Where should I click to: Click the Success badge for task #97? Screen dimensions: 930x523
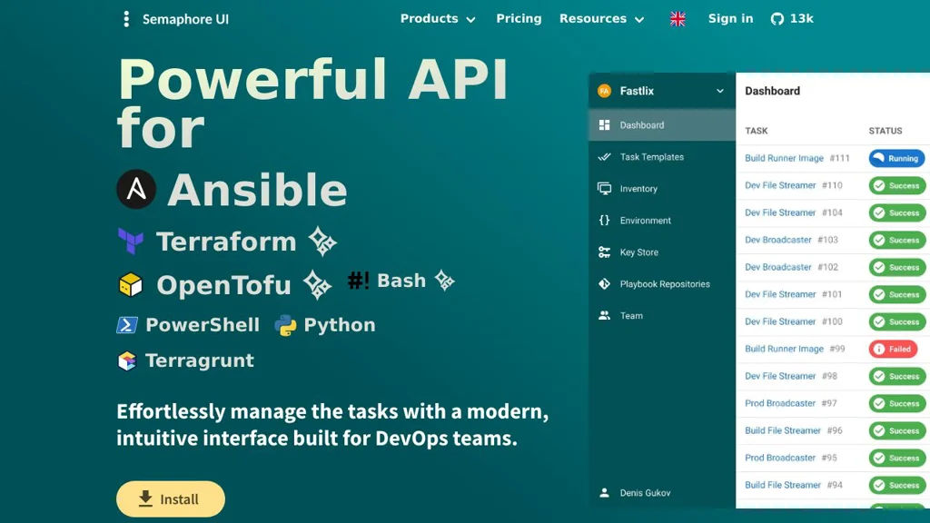(x=897, y=404)
